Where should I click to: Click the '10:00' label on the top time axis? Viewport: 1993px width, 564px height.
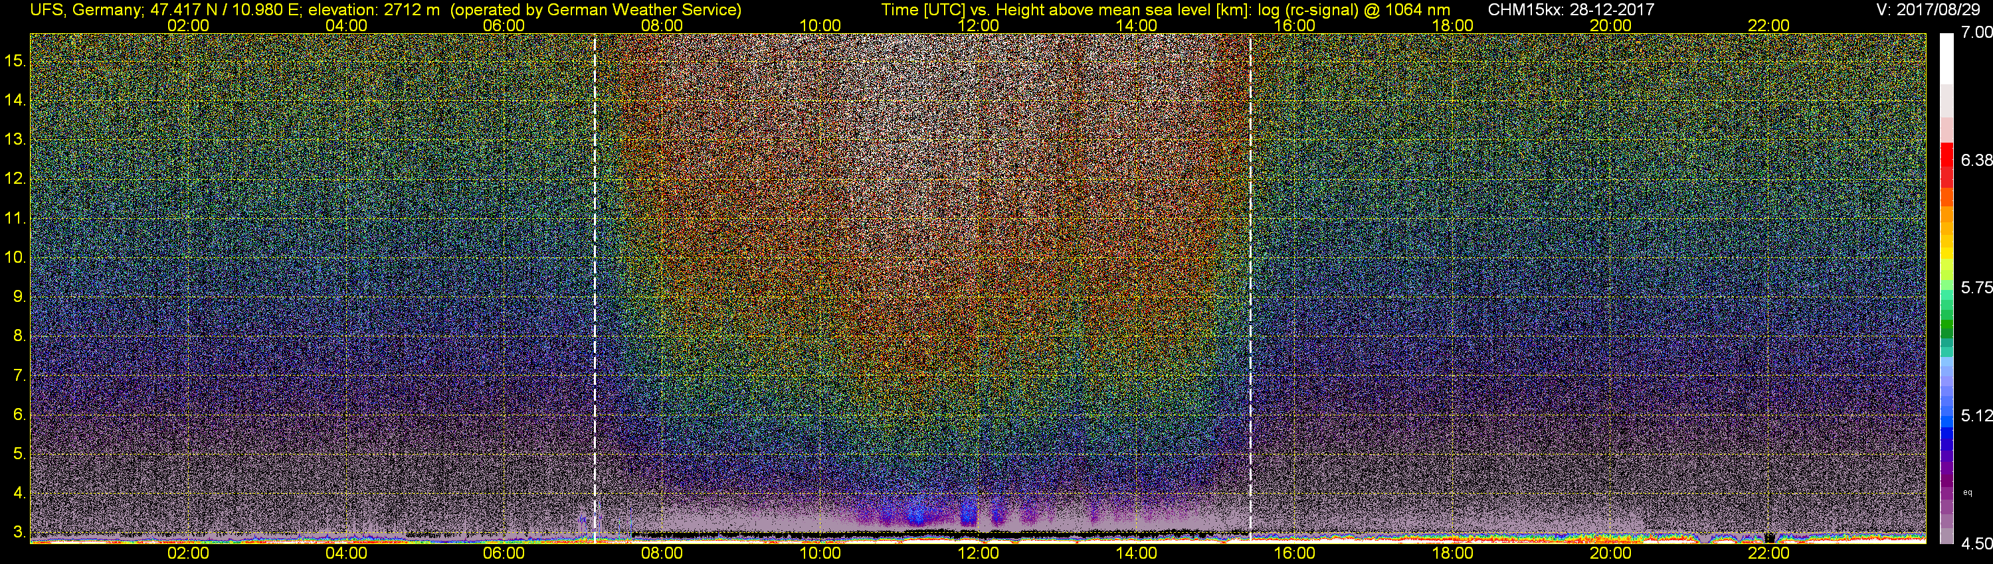click(820, 25)
